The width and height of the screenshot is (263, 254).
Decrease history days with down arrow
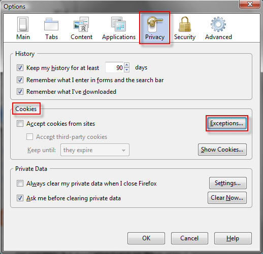tap(127, 70)
